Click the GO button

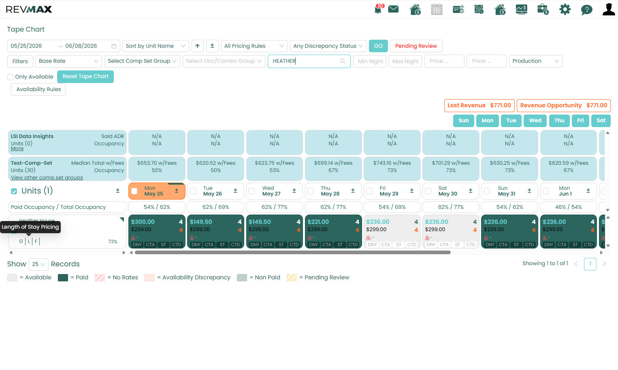coord(378,46)
